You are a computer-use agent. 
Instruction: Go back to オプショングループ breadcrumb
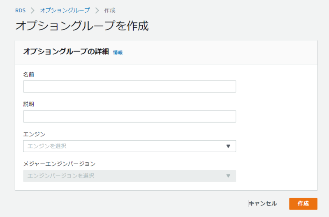click(65, 10)
